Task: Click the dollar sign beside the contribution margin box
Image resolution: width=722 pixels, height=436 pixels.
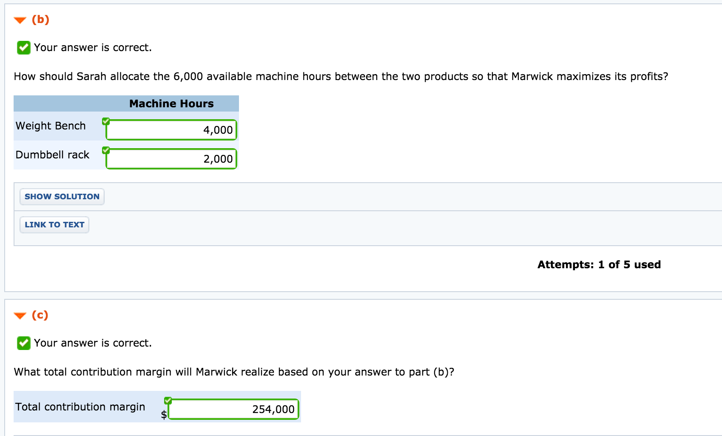Action: [163, 414]
